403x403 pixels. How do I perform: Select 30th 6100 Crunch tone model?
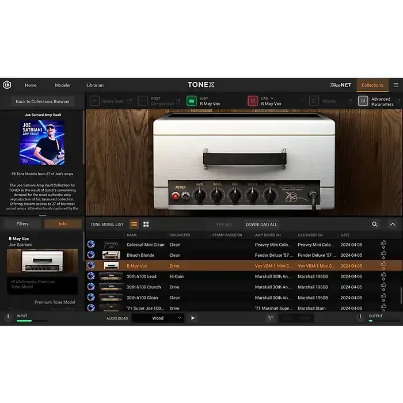pos(244,287)
